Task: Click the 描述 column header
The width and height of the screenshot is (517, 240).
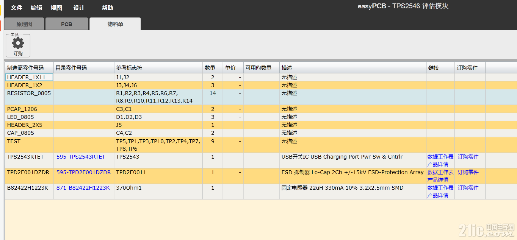Action: pyautogui.click(x=353, y=68)
